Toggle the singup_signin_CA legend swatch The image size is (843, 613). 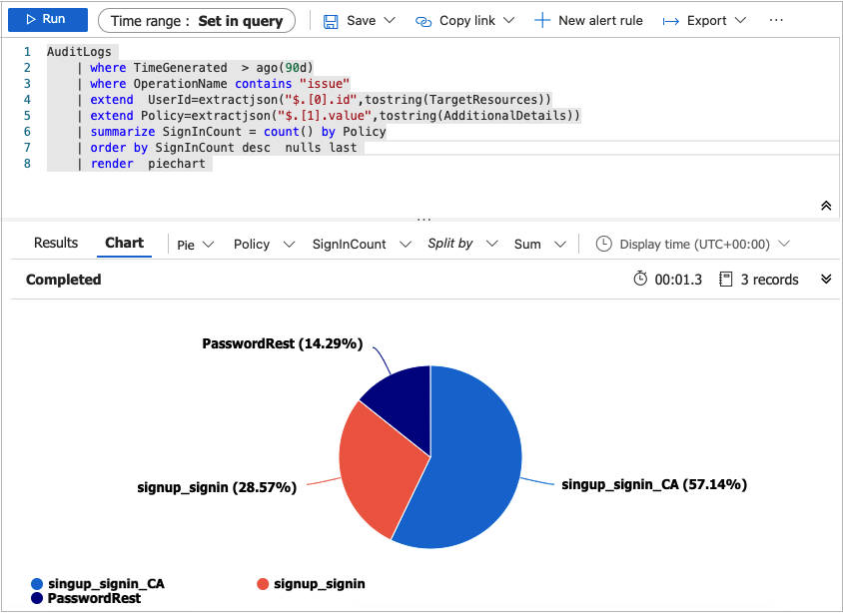tap(38, 583)
